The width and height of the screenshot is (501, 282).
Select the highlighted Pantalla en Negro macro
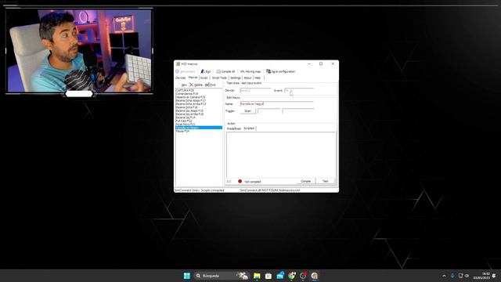coord(199,128)
